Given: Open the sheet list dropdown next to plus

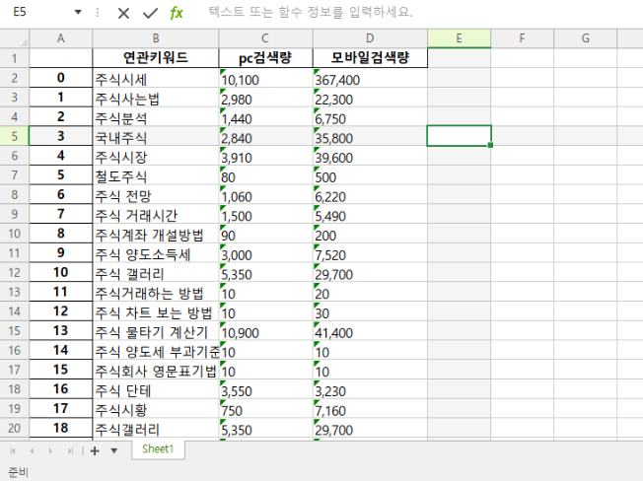Looking at the screenshot, I should click(114, 450).
